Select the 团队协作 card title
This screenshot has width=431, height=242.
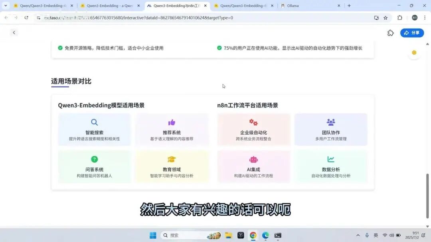pos(331,133)
